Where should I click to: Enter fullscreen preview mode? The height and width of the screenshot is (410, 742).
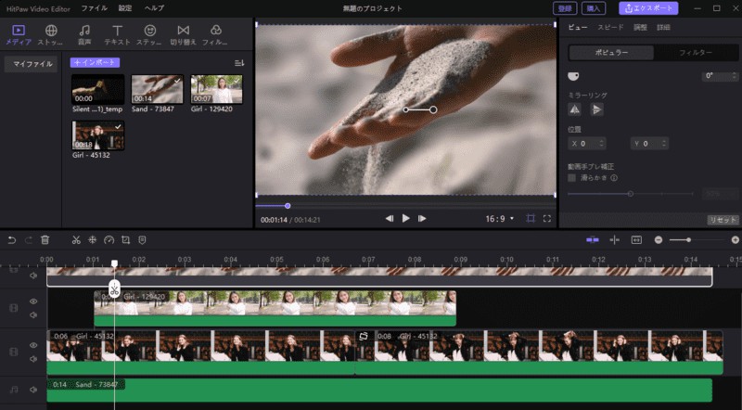[x=547, y=219]
